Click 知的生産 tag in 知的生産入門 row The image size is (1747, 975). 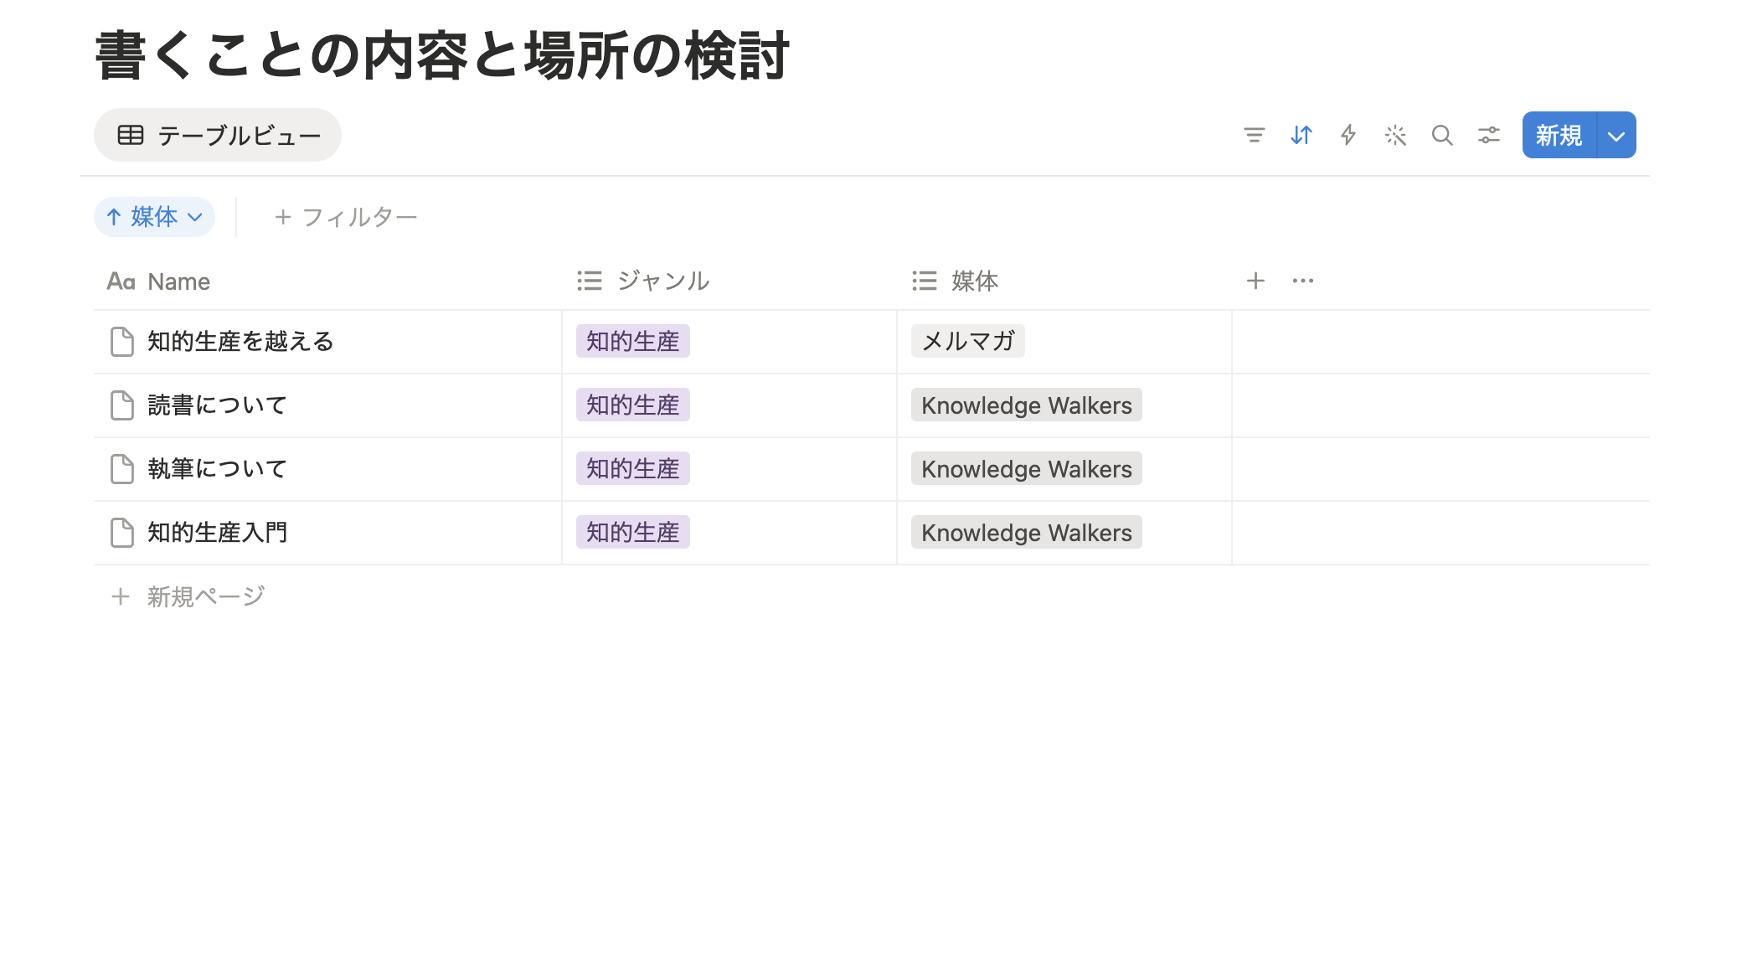coord(633,532)
